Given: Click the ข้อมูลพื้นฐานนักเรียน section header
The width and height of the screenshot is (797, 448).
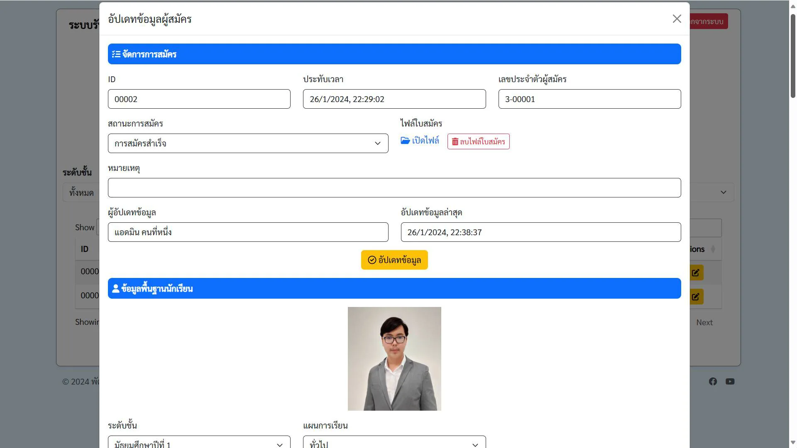Looking at the screenshot, I should coord(394,288).
